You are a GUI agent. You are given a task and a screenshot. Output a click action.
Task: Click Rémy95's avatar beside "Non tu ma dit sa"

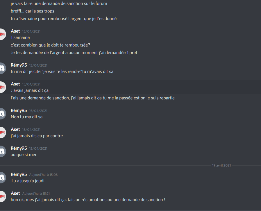click(2, 114)
